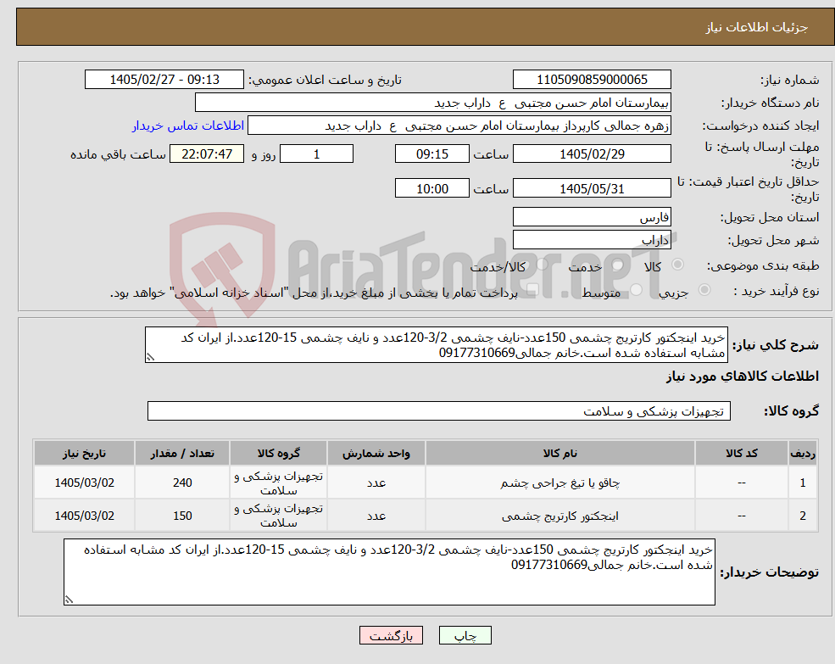The height and width of the screenshot is (664, 835).
Task: Click the واحد شمارش column header
Action: pos(376,453)
